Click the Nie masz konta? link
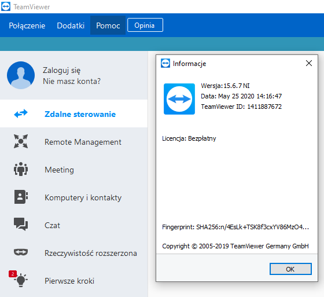This screenshot has width=324, height=297. point(72,81)
